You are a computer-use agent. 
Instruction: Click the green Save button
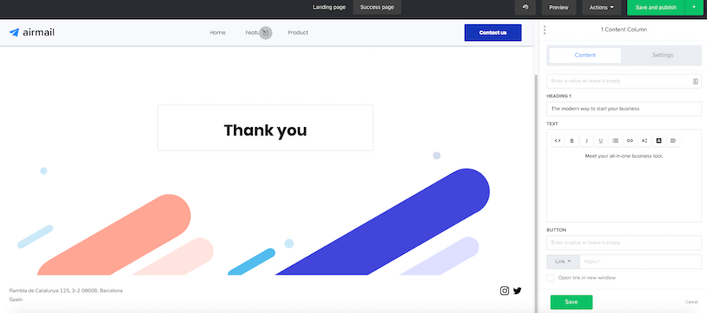[x=571, y=302]
